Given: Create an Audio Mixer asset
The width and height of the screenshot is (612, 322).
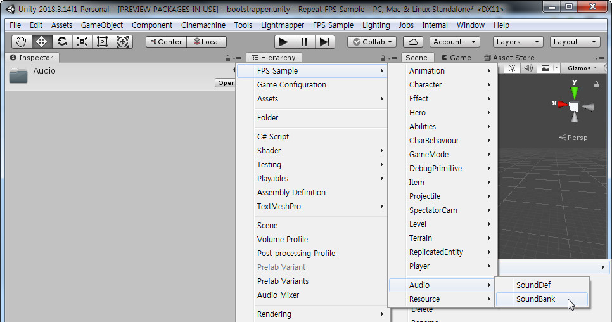Looking at the screenshot, I should [x=312, y=295].
